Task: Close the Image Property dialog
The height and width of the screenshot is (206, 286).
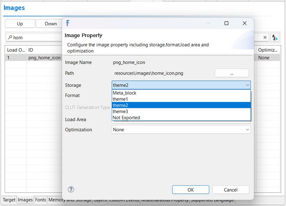Action: pos(245,23)
